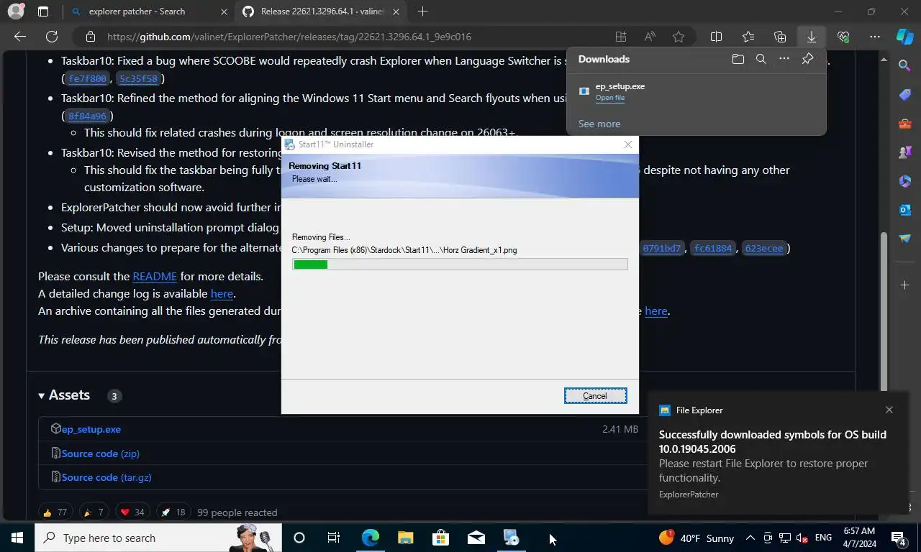Open the detailed change log here link
921x552 pixels.
[x=222, y=293]
